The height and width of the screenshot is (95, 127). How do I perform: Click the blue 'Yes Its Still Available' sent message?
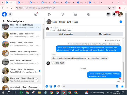click(89, 49)
